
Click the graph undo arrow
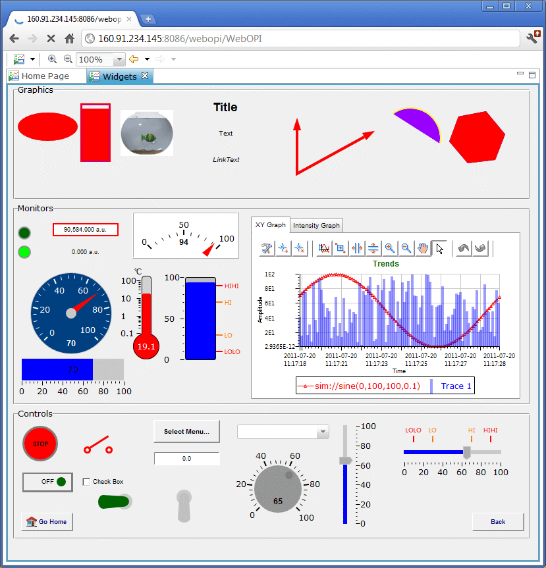click(x=464, y=248)
